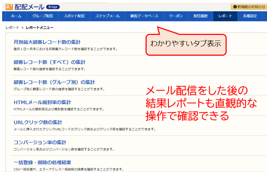Viewport: 267px width, 172px height.
Task: Open the 各種設定 tab
Action: coord(250,16)
